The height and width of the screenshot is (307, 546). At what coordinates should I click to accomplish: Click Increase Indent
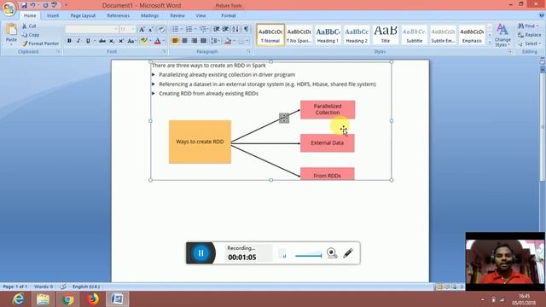tap(225, 29)
